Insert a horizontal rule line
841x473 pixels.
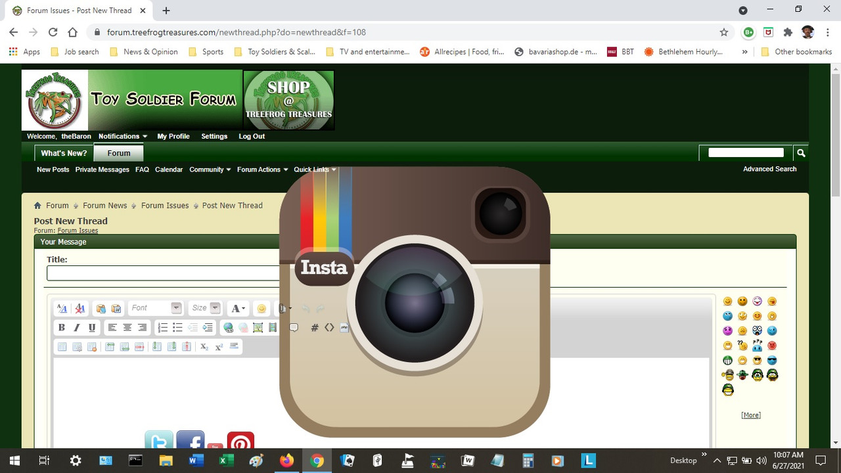pos(234,346)
